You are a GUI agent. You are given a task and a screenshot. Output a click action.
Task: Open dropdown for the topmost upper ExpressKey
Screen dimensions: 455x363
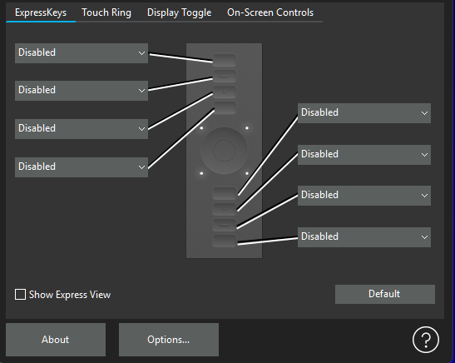pyautogui.click(x=82, y=53)
